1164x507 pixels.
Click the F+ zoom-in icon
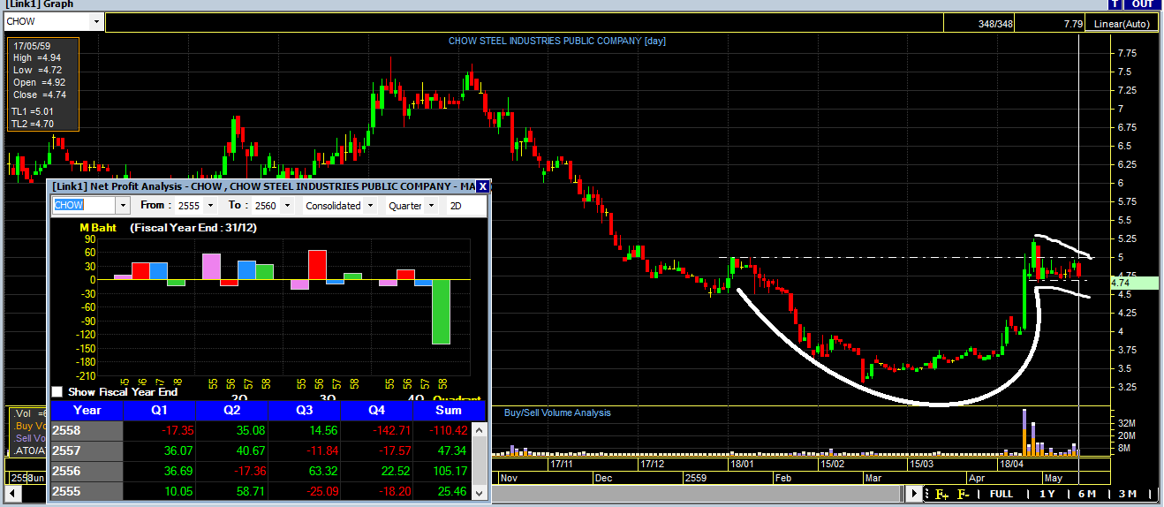(942, 494)
